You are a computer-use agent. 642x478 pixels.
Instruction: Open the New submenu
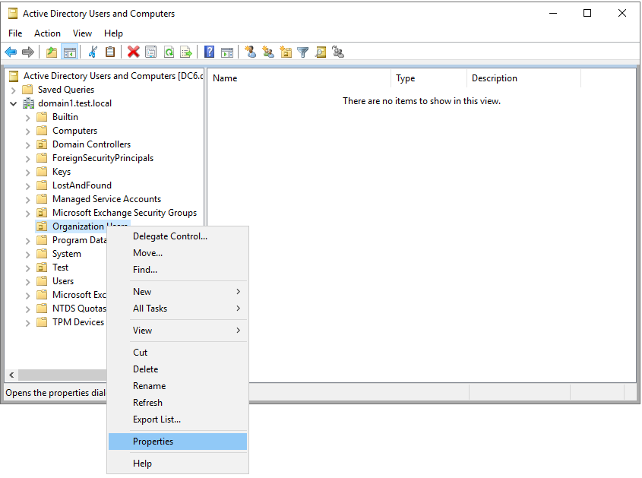(x=142, y=291)
